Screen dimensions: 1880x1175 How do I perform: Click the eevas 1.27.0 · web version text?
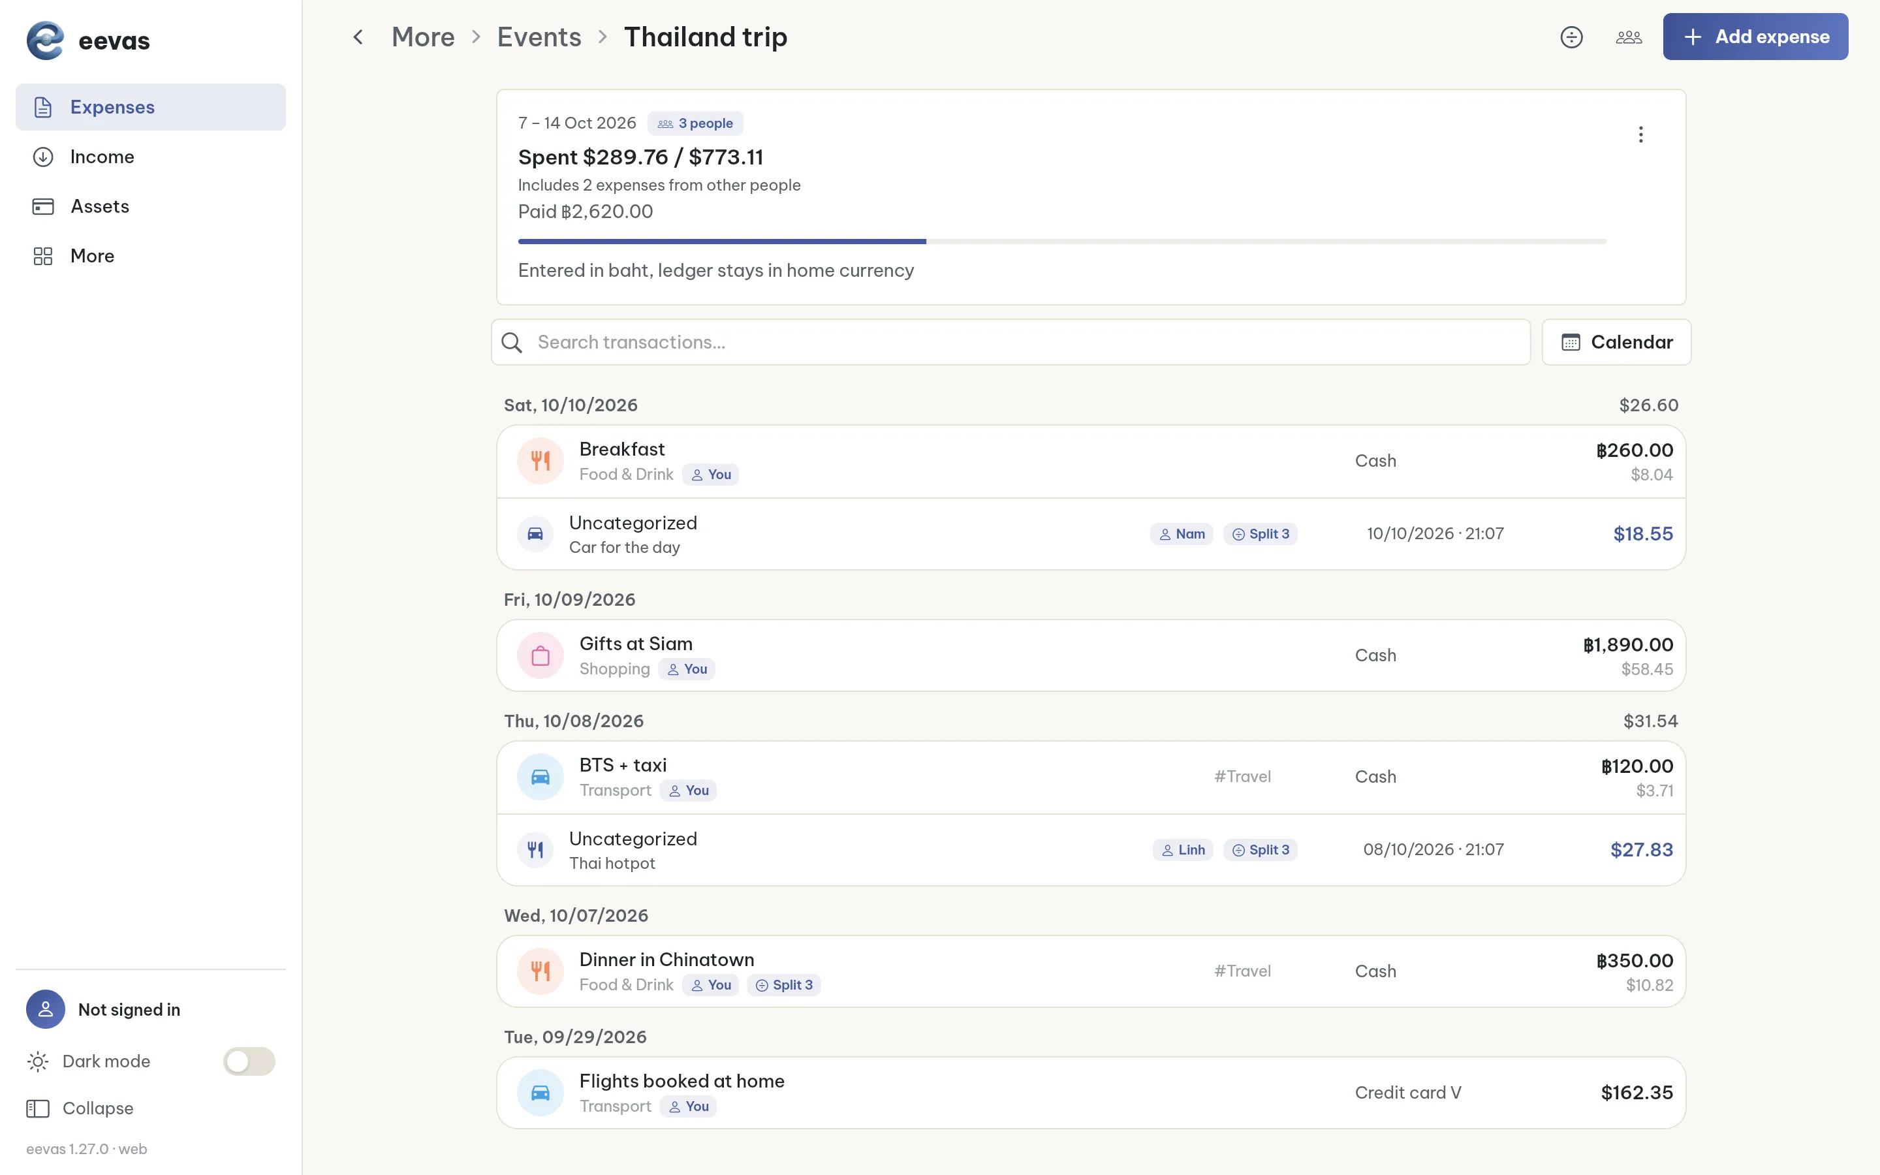(x=86, y=1149)
